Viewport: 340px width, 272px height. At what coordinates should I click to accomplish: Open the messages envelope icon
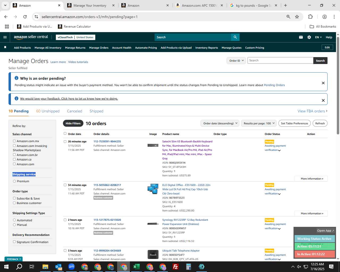(x=301, y=37)
